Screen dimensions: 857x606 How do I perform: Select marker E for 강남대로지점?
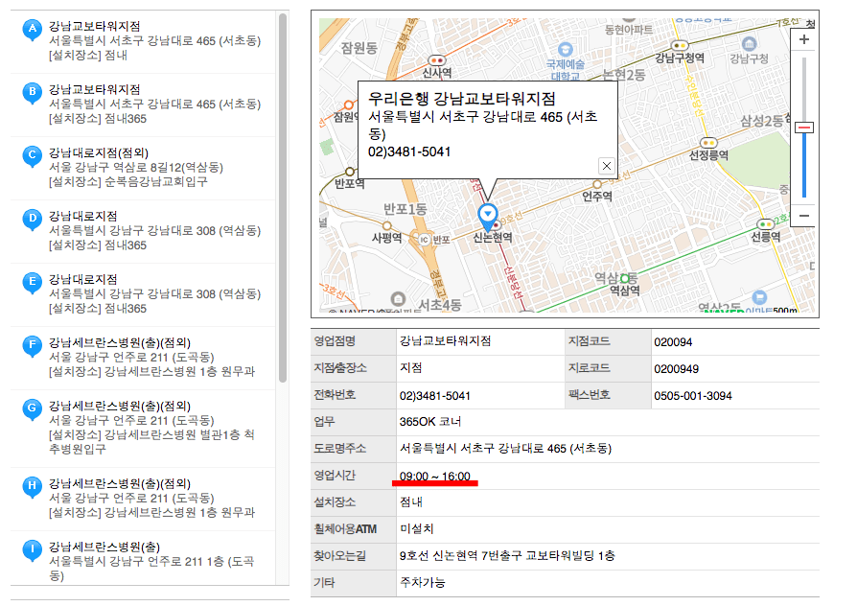(x=33, y=283)
